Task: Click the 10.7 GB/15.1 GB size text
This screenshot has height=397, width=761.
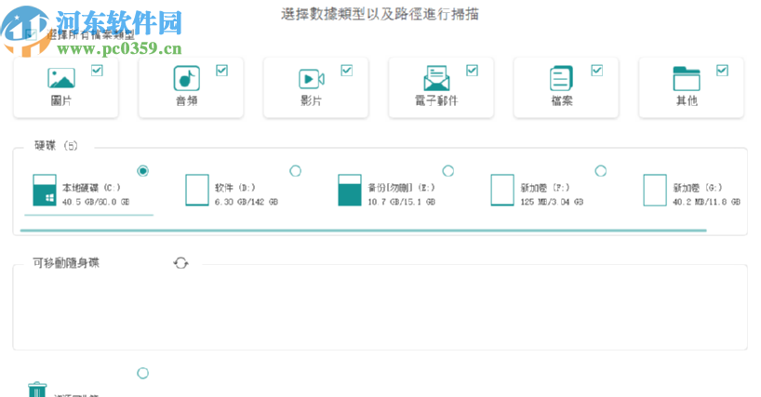Action: (x=401, y=202)
